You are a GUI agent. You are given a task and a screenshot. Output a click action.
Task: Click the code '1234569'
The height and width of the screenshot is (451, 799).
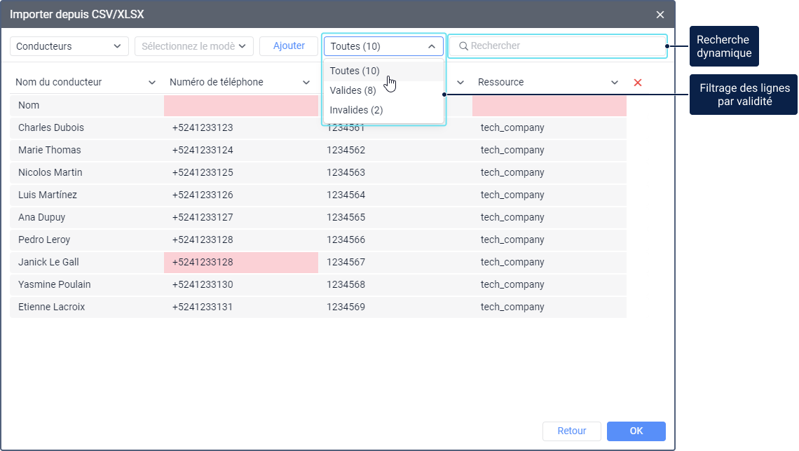(346, 307)
